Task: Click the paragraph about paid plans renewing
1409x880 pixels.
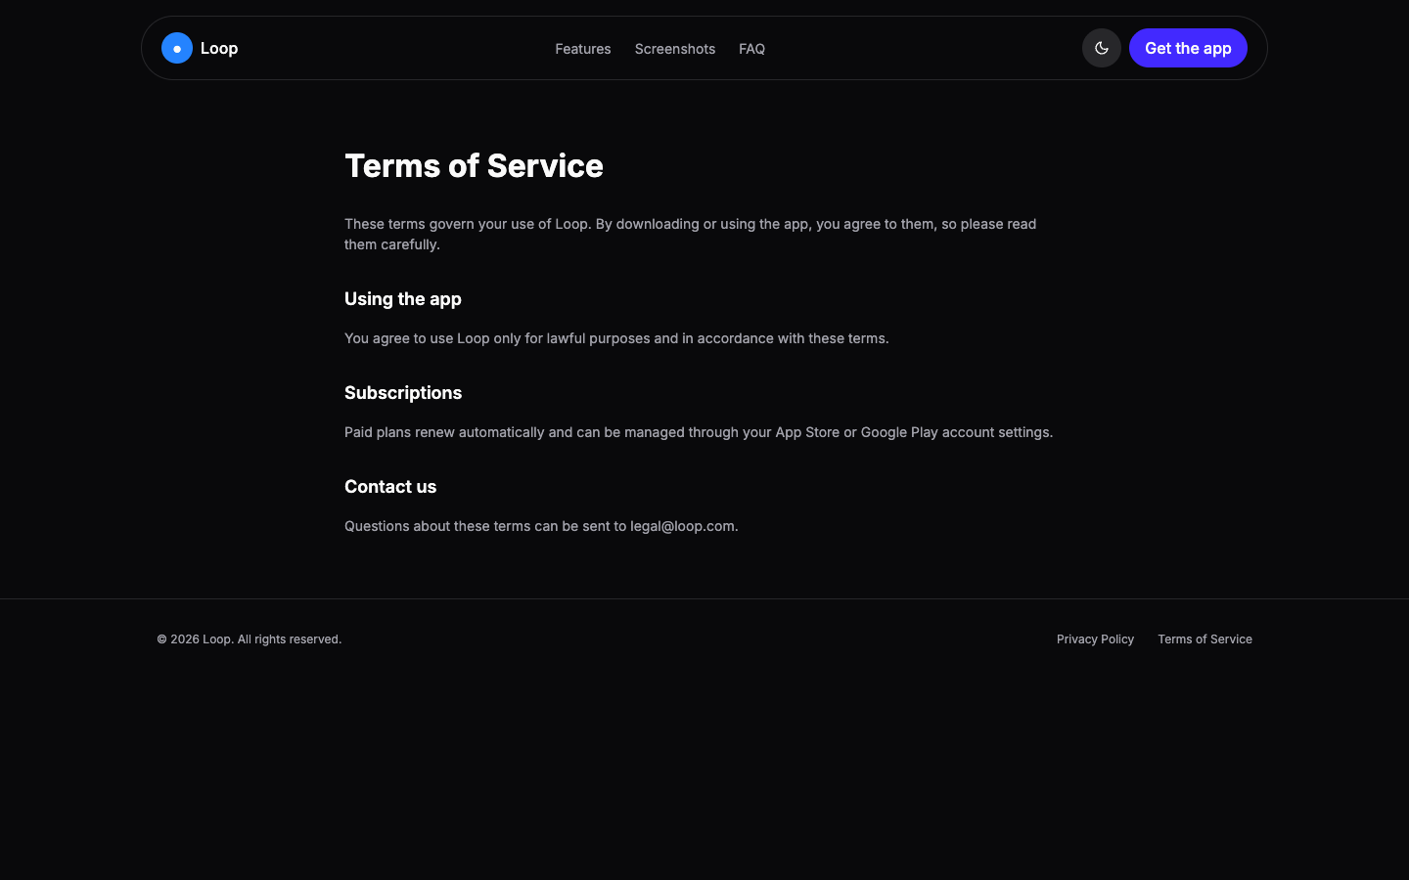Action: pyautogui.click(x=699, y=432)
